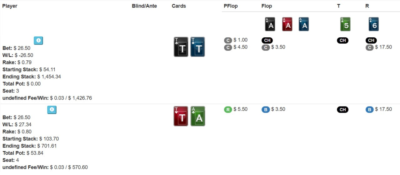The height and width of the screenshot is (175, 400).
Task: Click the red Ten hole card
Action: 181,116
